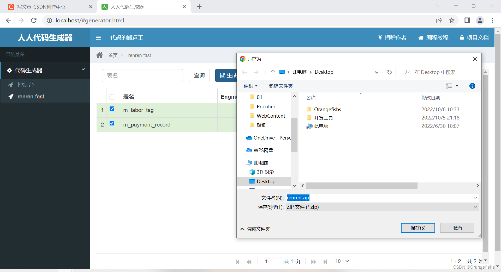The width and height of the screenshot is (501, 272).
Task: Switch to the 写文章-CSDN创作中心 tab
Action: (42, 7)
